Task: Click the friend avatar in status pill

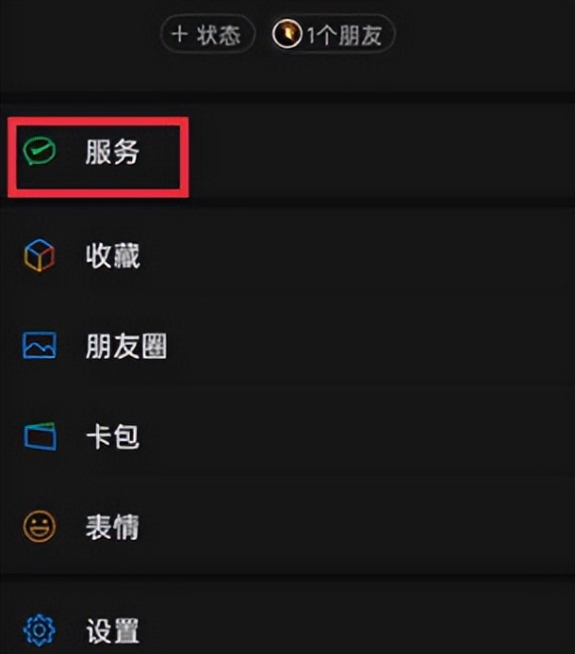Action: tap(287, 33)
